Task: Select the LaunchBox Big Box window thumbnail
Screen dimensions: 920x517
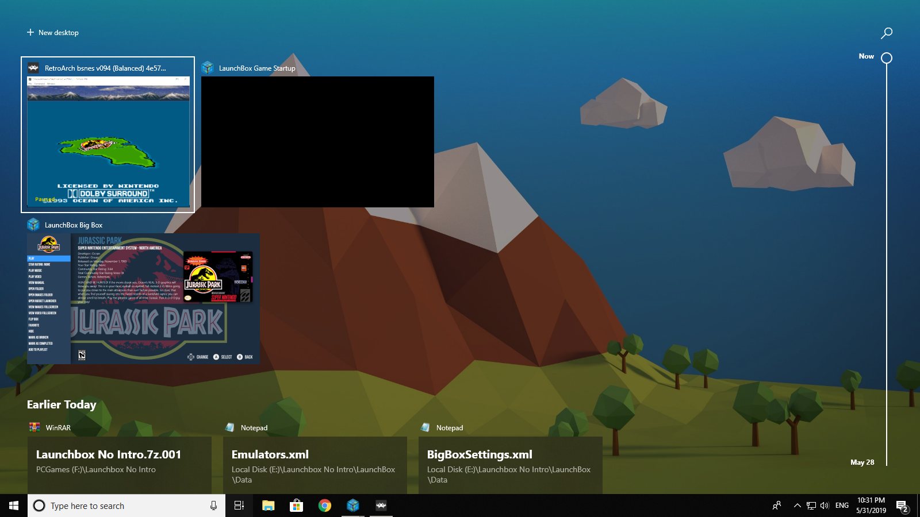Action: pyautogui.click(x=143, y=299)
